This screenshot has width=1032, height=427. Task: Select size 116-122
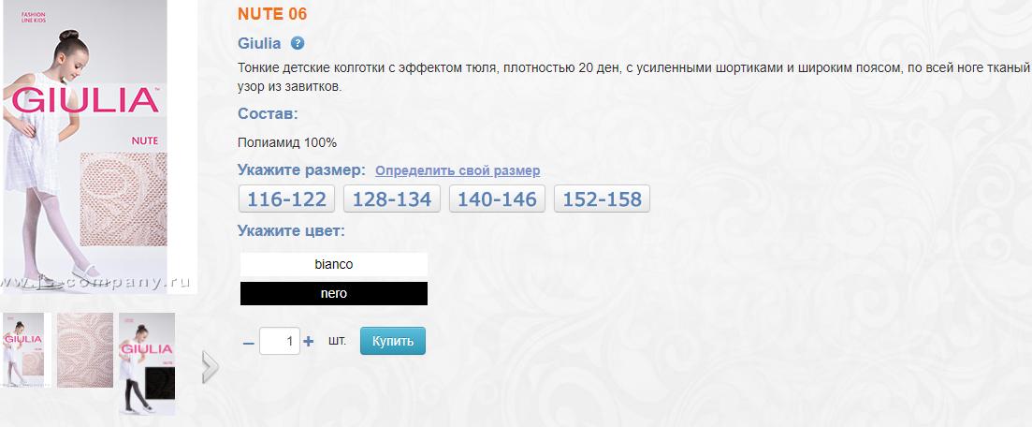(286, 199)
